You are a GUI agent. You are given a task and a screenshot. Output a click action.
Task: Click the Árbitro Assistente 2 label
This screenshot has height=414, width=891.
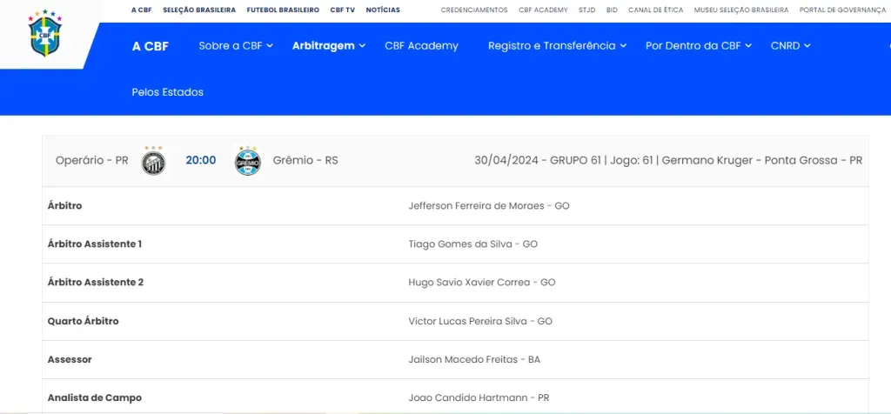[96, 283]
